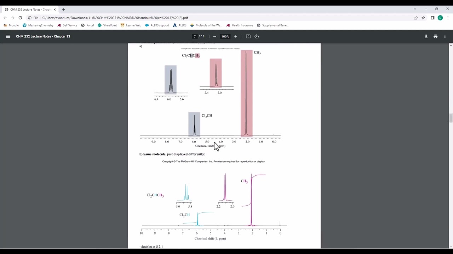Click the blue-highlighted Cl2CH peak at 6.0

(x=194, y=124)
